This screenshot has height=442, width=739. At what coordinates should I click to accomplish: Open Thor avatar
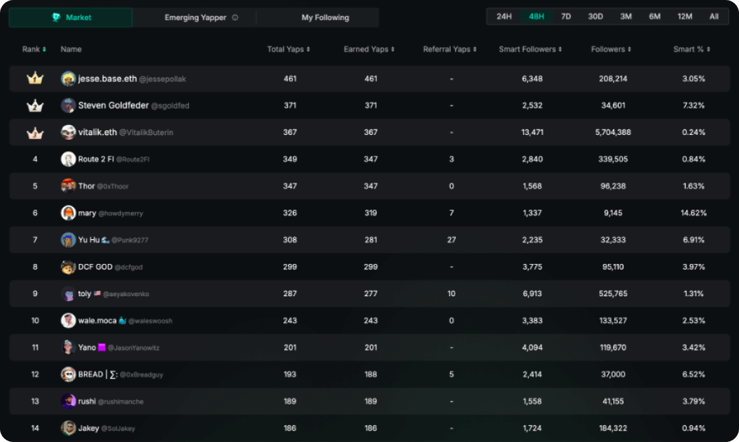point(69,186)
